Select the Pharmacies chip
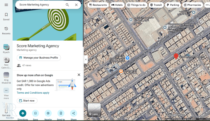The image size is (210, 121). coord(192,5)
